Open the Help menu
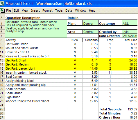Viewport: 138px width, 120px height. pos(92,10)
